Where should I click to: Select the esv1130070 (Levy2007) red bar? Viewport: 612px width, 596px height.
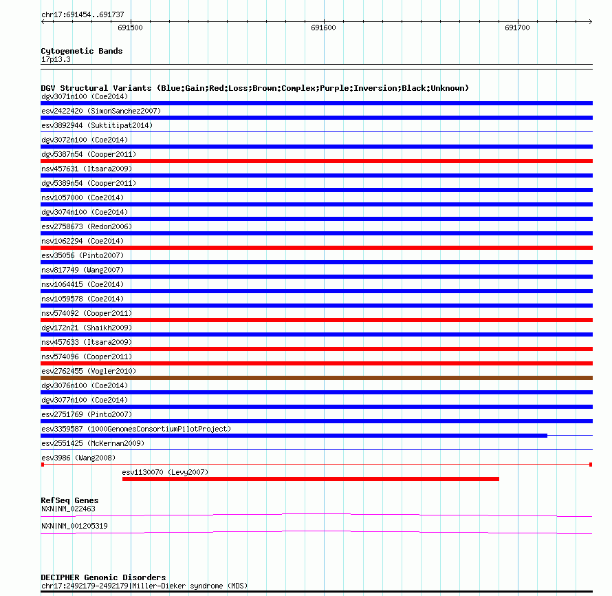coord(311,479)
